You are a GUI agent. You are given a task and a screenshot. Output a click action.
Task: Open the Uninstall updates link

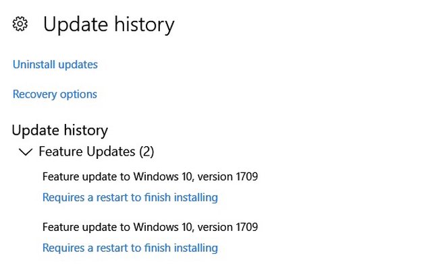tap(55, 65)
